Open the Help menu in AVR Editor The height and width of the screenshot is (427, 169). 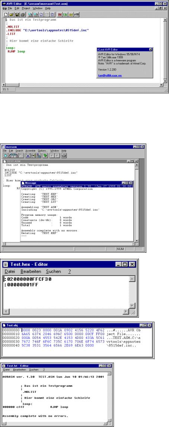pyautogui.click(x=48, y=9)
